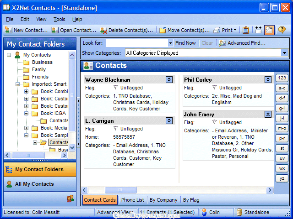The height and width of the screenshot is (219, 293).
Task: Click the Delete Contact(s) toolbar button
Action: 126,30
